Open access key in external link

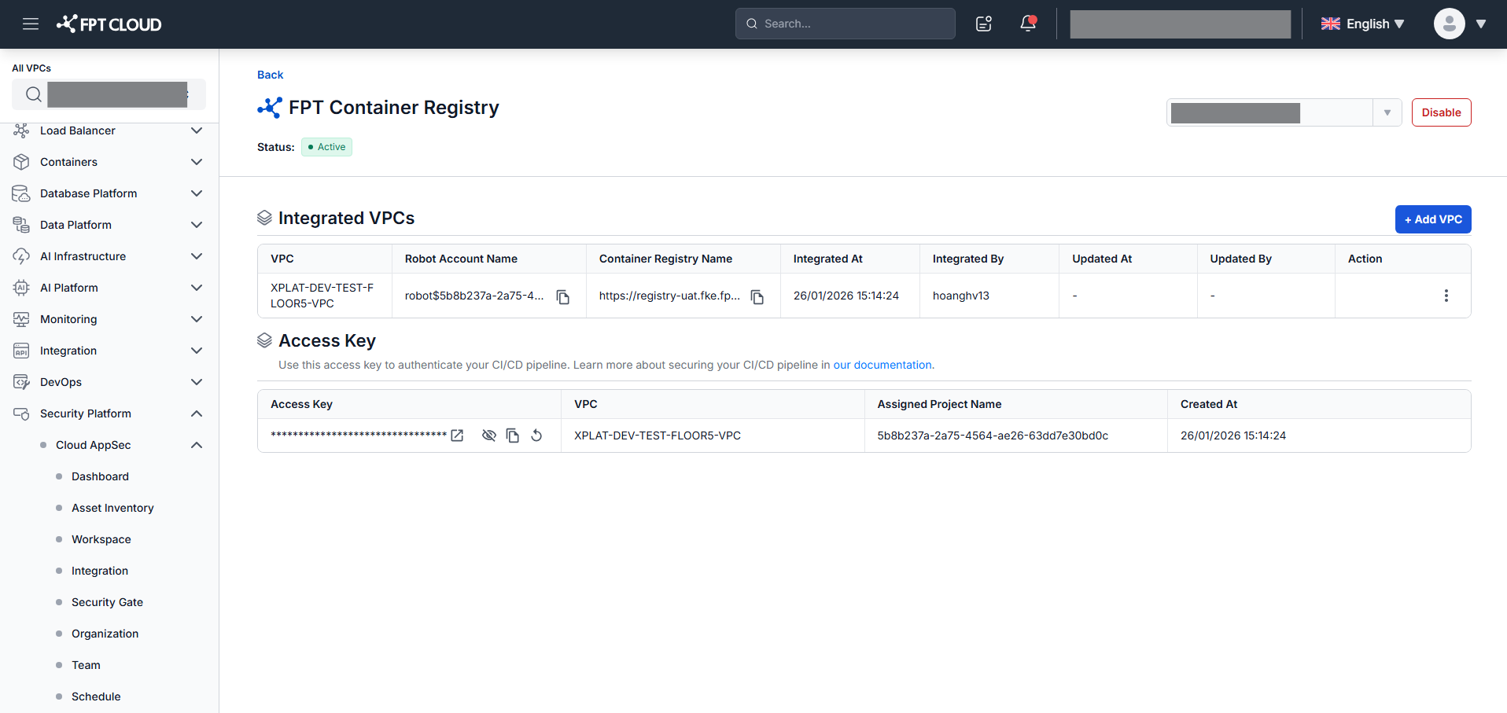point(457,436)
